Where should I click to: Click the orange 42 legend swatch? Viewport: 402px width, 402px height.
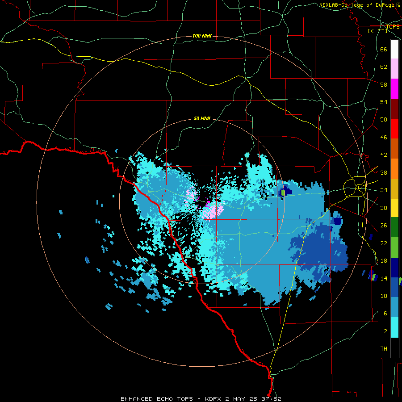(x=394, y=169)
